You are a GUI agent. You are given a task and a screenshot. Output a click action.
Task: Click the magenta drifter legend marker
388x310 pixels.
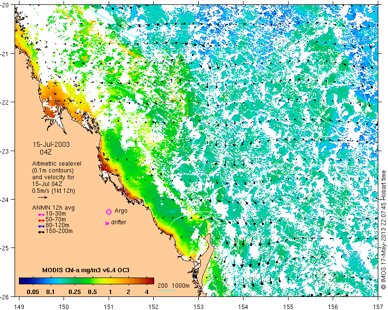pos(107,223)
